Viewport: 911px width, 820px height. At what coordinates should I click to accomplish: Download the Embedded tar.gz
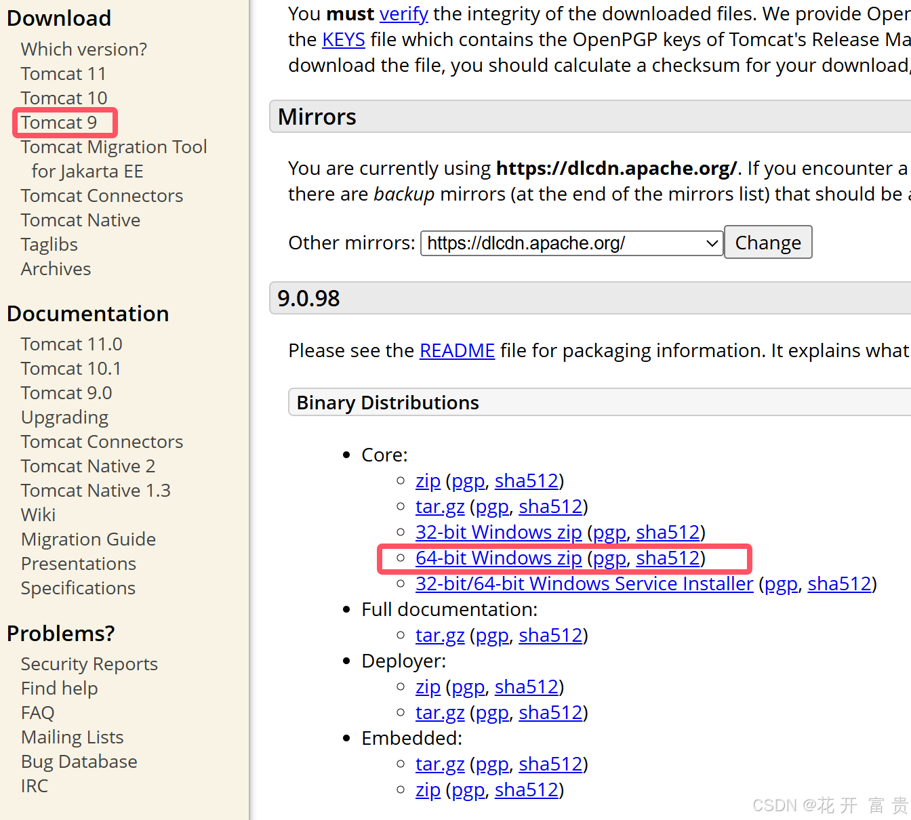click(x=440, y=764)
